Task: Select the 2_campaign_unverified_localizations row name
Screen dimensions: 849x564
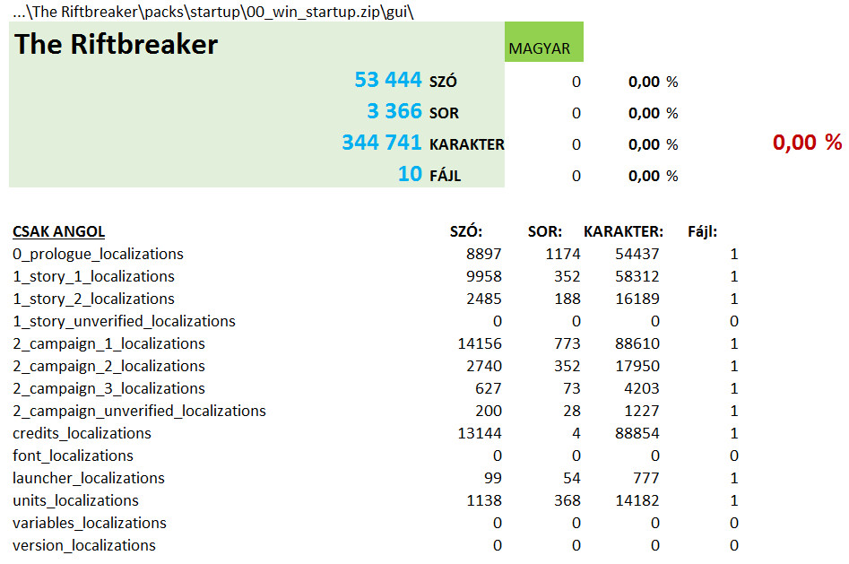Action: pos(139,411)
